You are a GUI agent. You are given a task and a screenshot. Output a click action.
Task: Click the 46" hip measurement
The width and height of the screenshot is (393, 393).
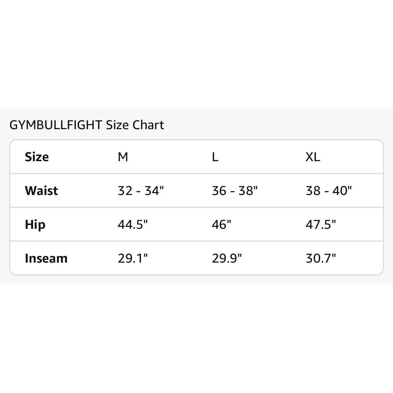click(221, 225)
